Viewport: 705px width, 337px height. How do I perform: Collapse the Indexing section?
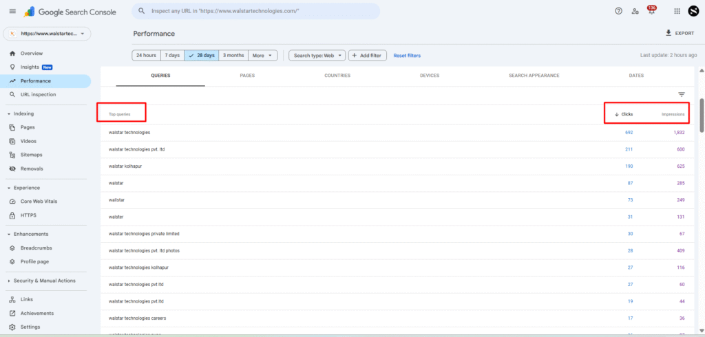(9, 113)
